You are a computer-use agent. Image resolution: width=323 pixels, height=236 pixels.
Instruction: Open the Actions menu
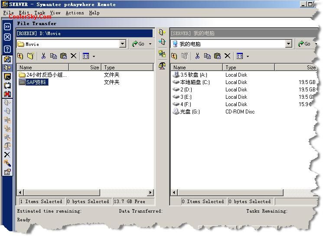coord(75,13)
